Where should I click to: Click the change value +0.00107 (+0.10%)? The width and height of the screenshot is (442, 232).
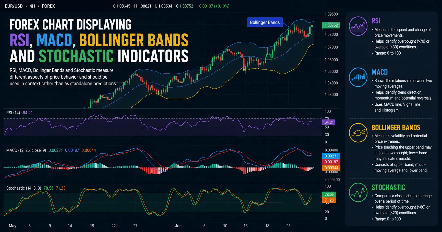click(x=213, y=6)
